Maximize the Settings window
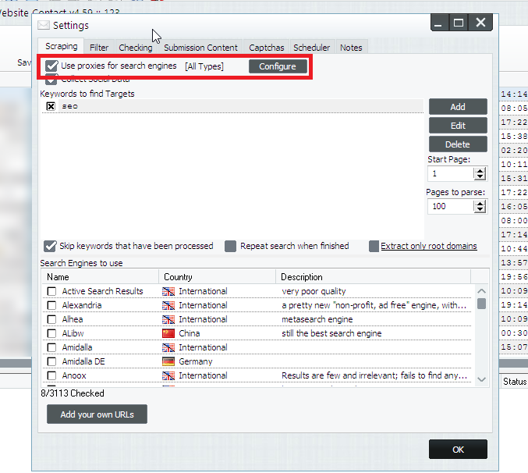528x473 pixels. tap(459, 23)
